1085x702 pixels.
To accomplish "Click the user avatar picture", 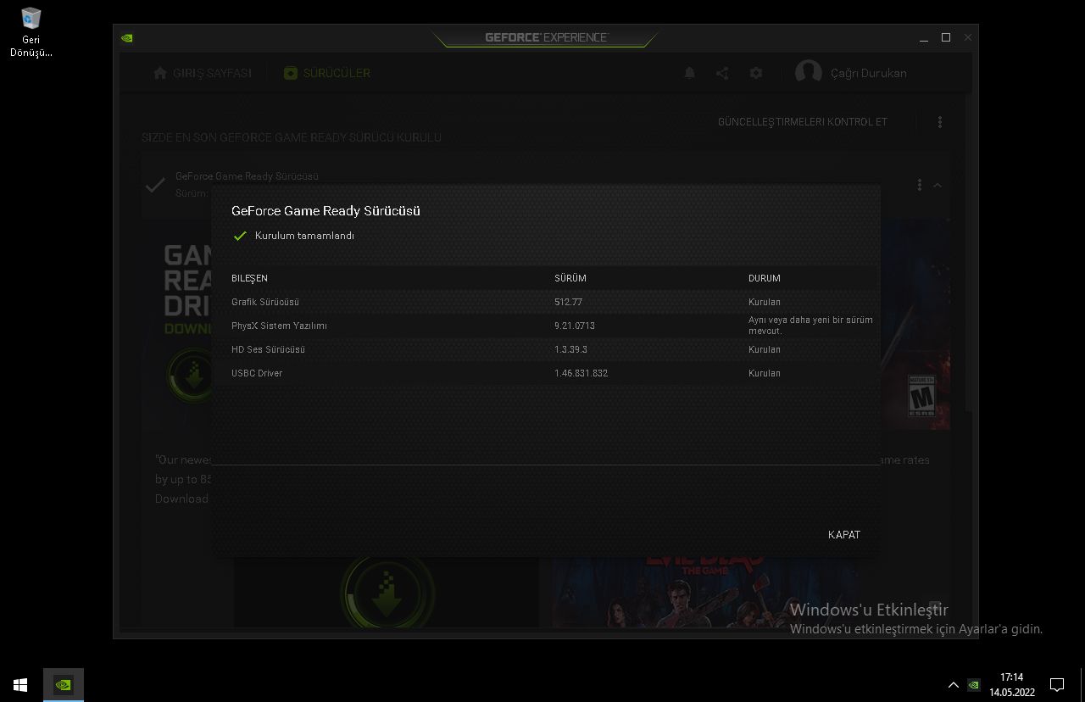I will tap(809, 73).
